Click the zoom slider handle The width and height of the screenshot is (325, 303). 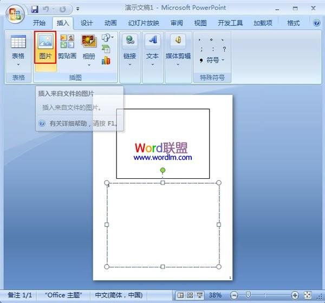pyautogui.click(x=248, y=295)
